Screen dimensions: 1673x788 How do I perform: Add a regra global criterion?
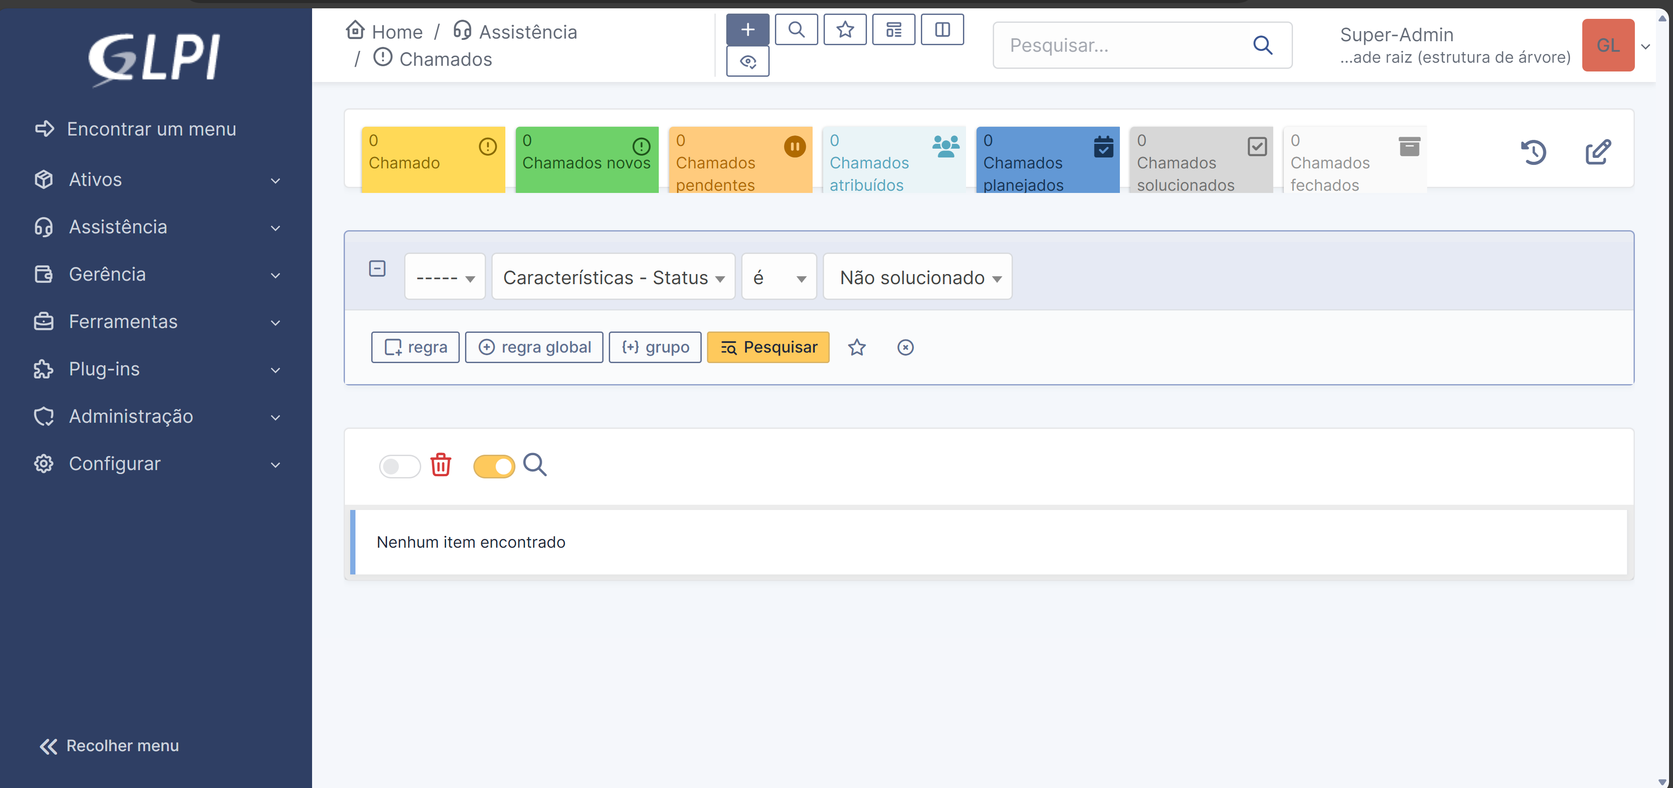(534, 348)
